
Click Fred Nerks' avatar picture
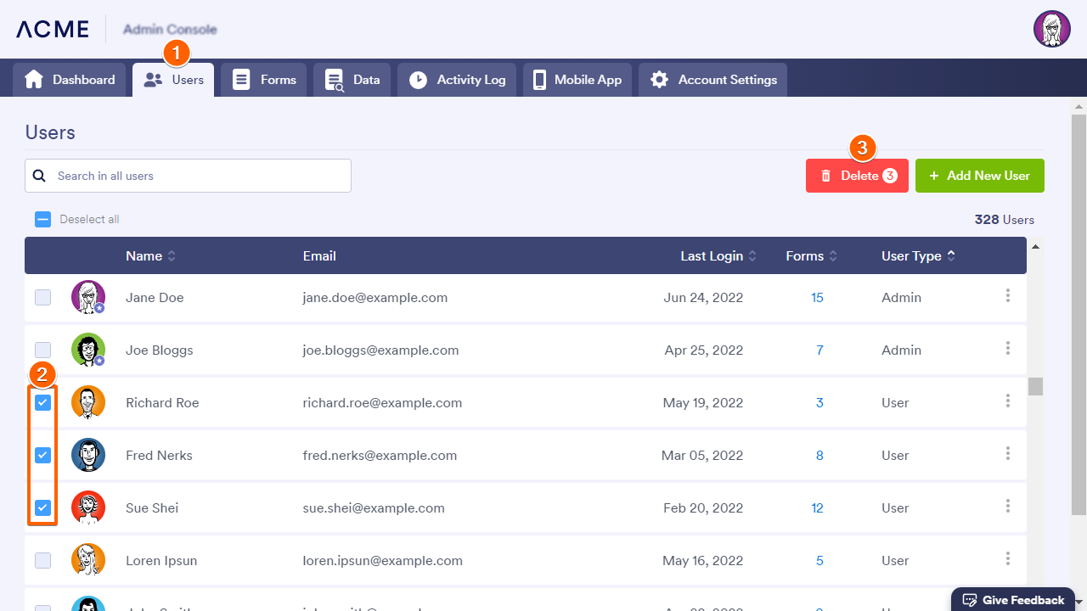pyautogui.click(x=88, y=455)
